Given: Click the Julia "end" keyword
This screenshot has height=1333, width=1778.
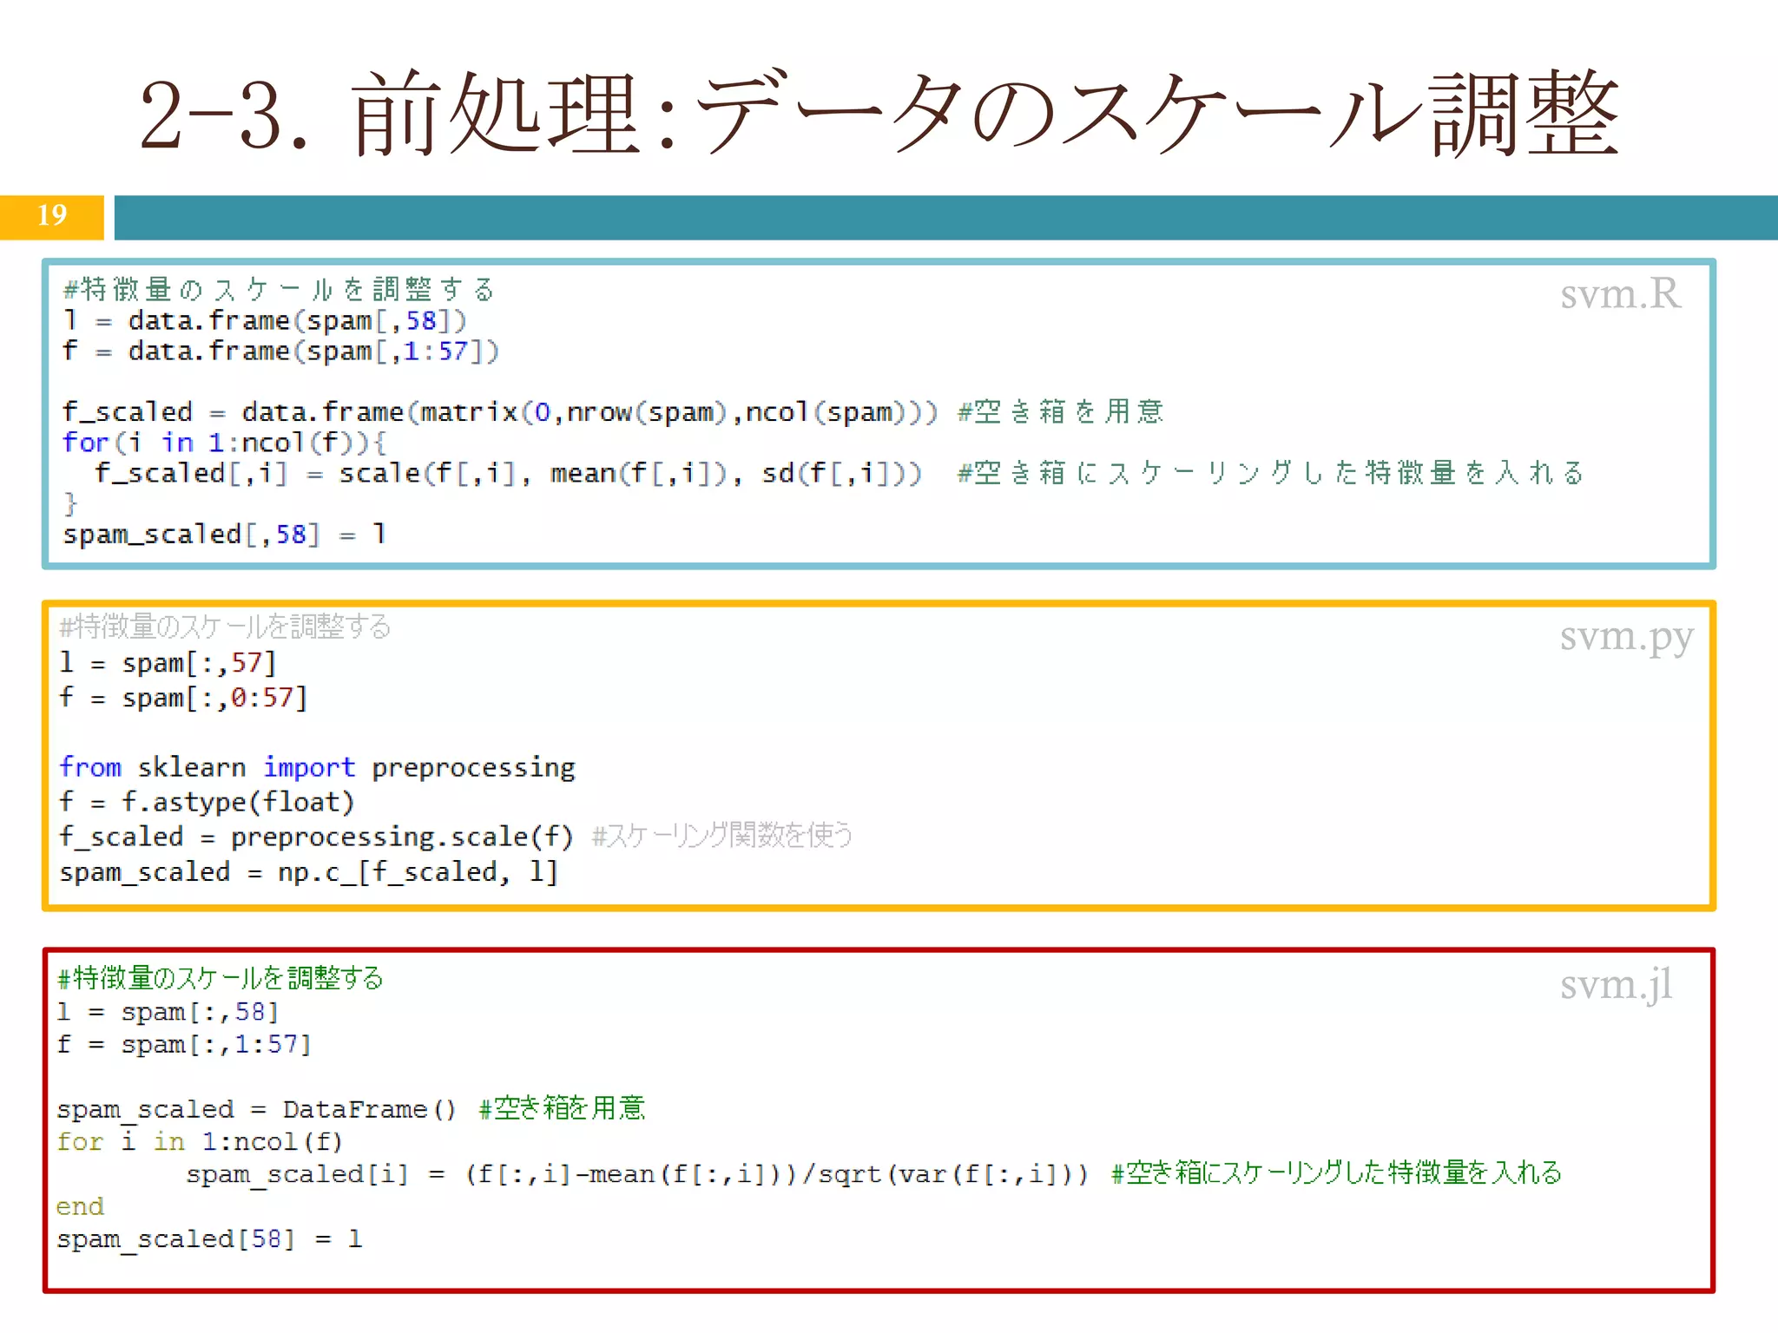Looking at the screenshot, I should pyautogui.click(x=80, y=1206).
